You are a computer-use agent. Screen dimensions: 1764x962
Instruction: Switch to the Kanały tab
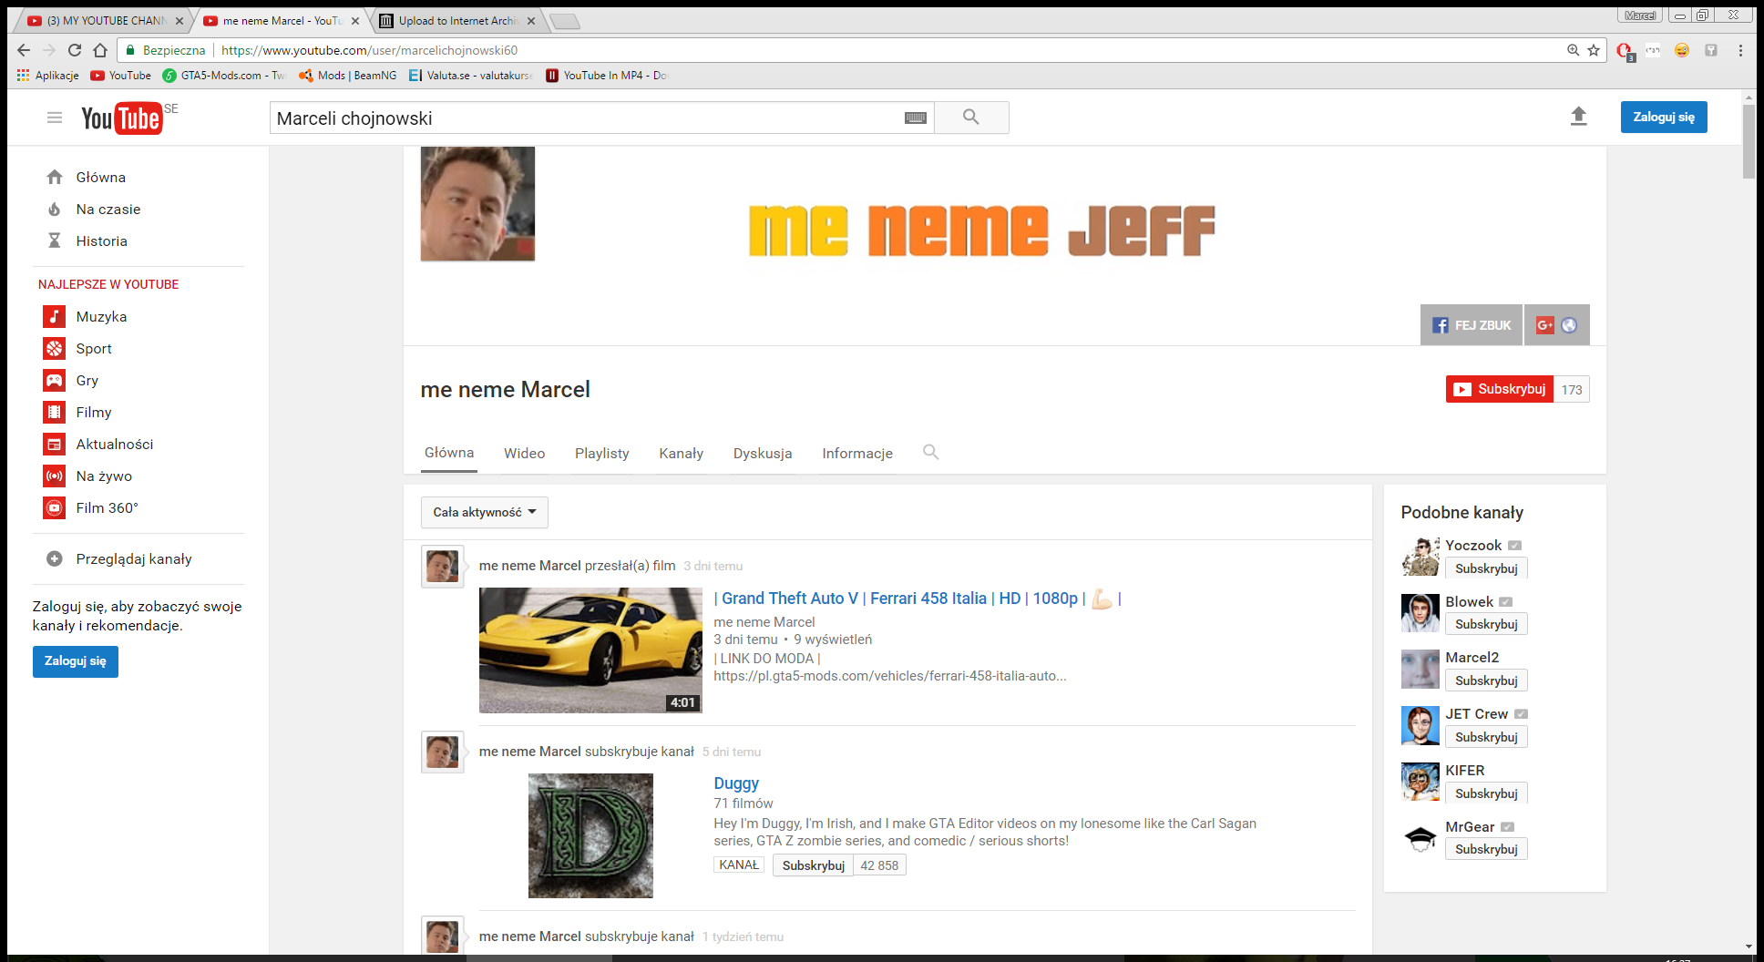pos(682,454)
